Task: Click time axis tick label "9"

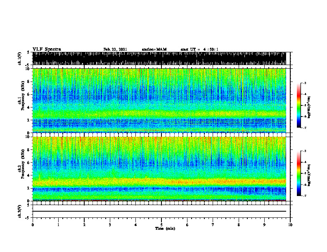Action: point(264,225)
